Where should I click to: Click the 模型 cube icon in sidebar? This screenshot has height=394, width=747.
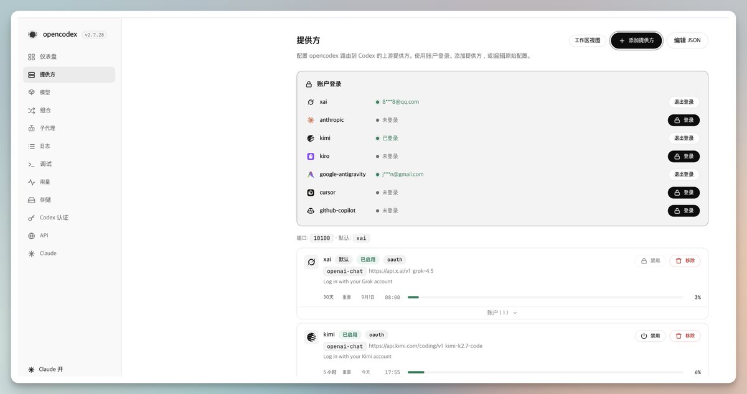point(32,93)
